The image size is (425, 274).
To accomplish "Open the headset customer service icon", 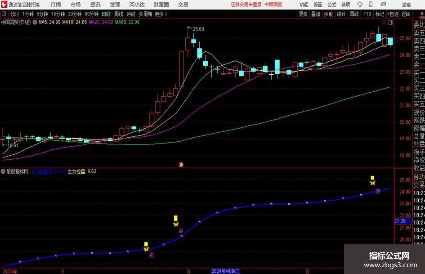I will tap(360, 4).
